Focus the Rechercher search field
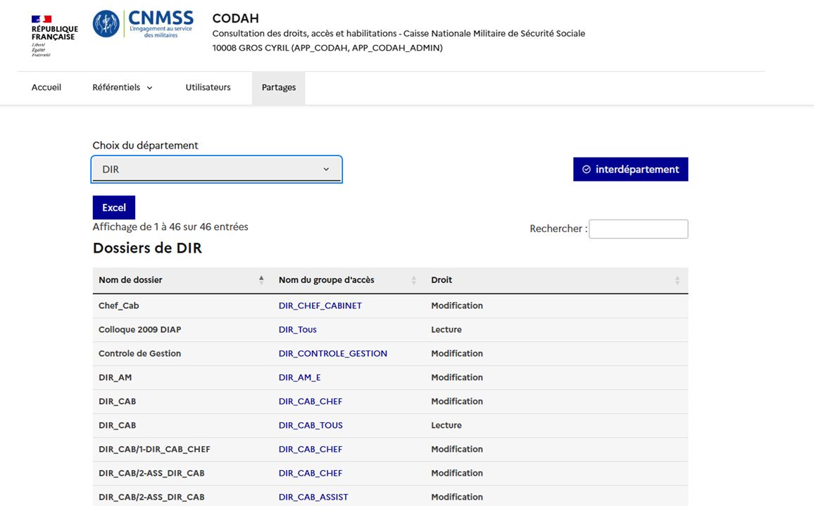This screenshot has width=814, height=506. click(x=639, y=229)
